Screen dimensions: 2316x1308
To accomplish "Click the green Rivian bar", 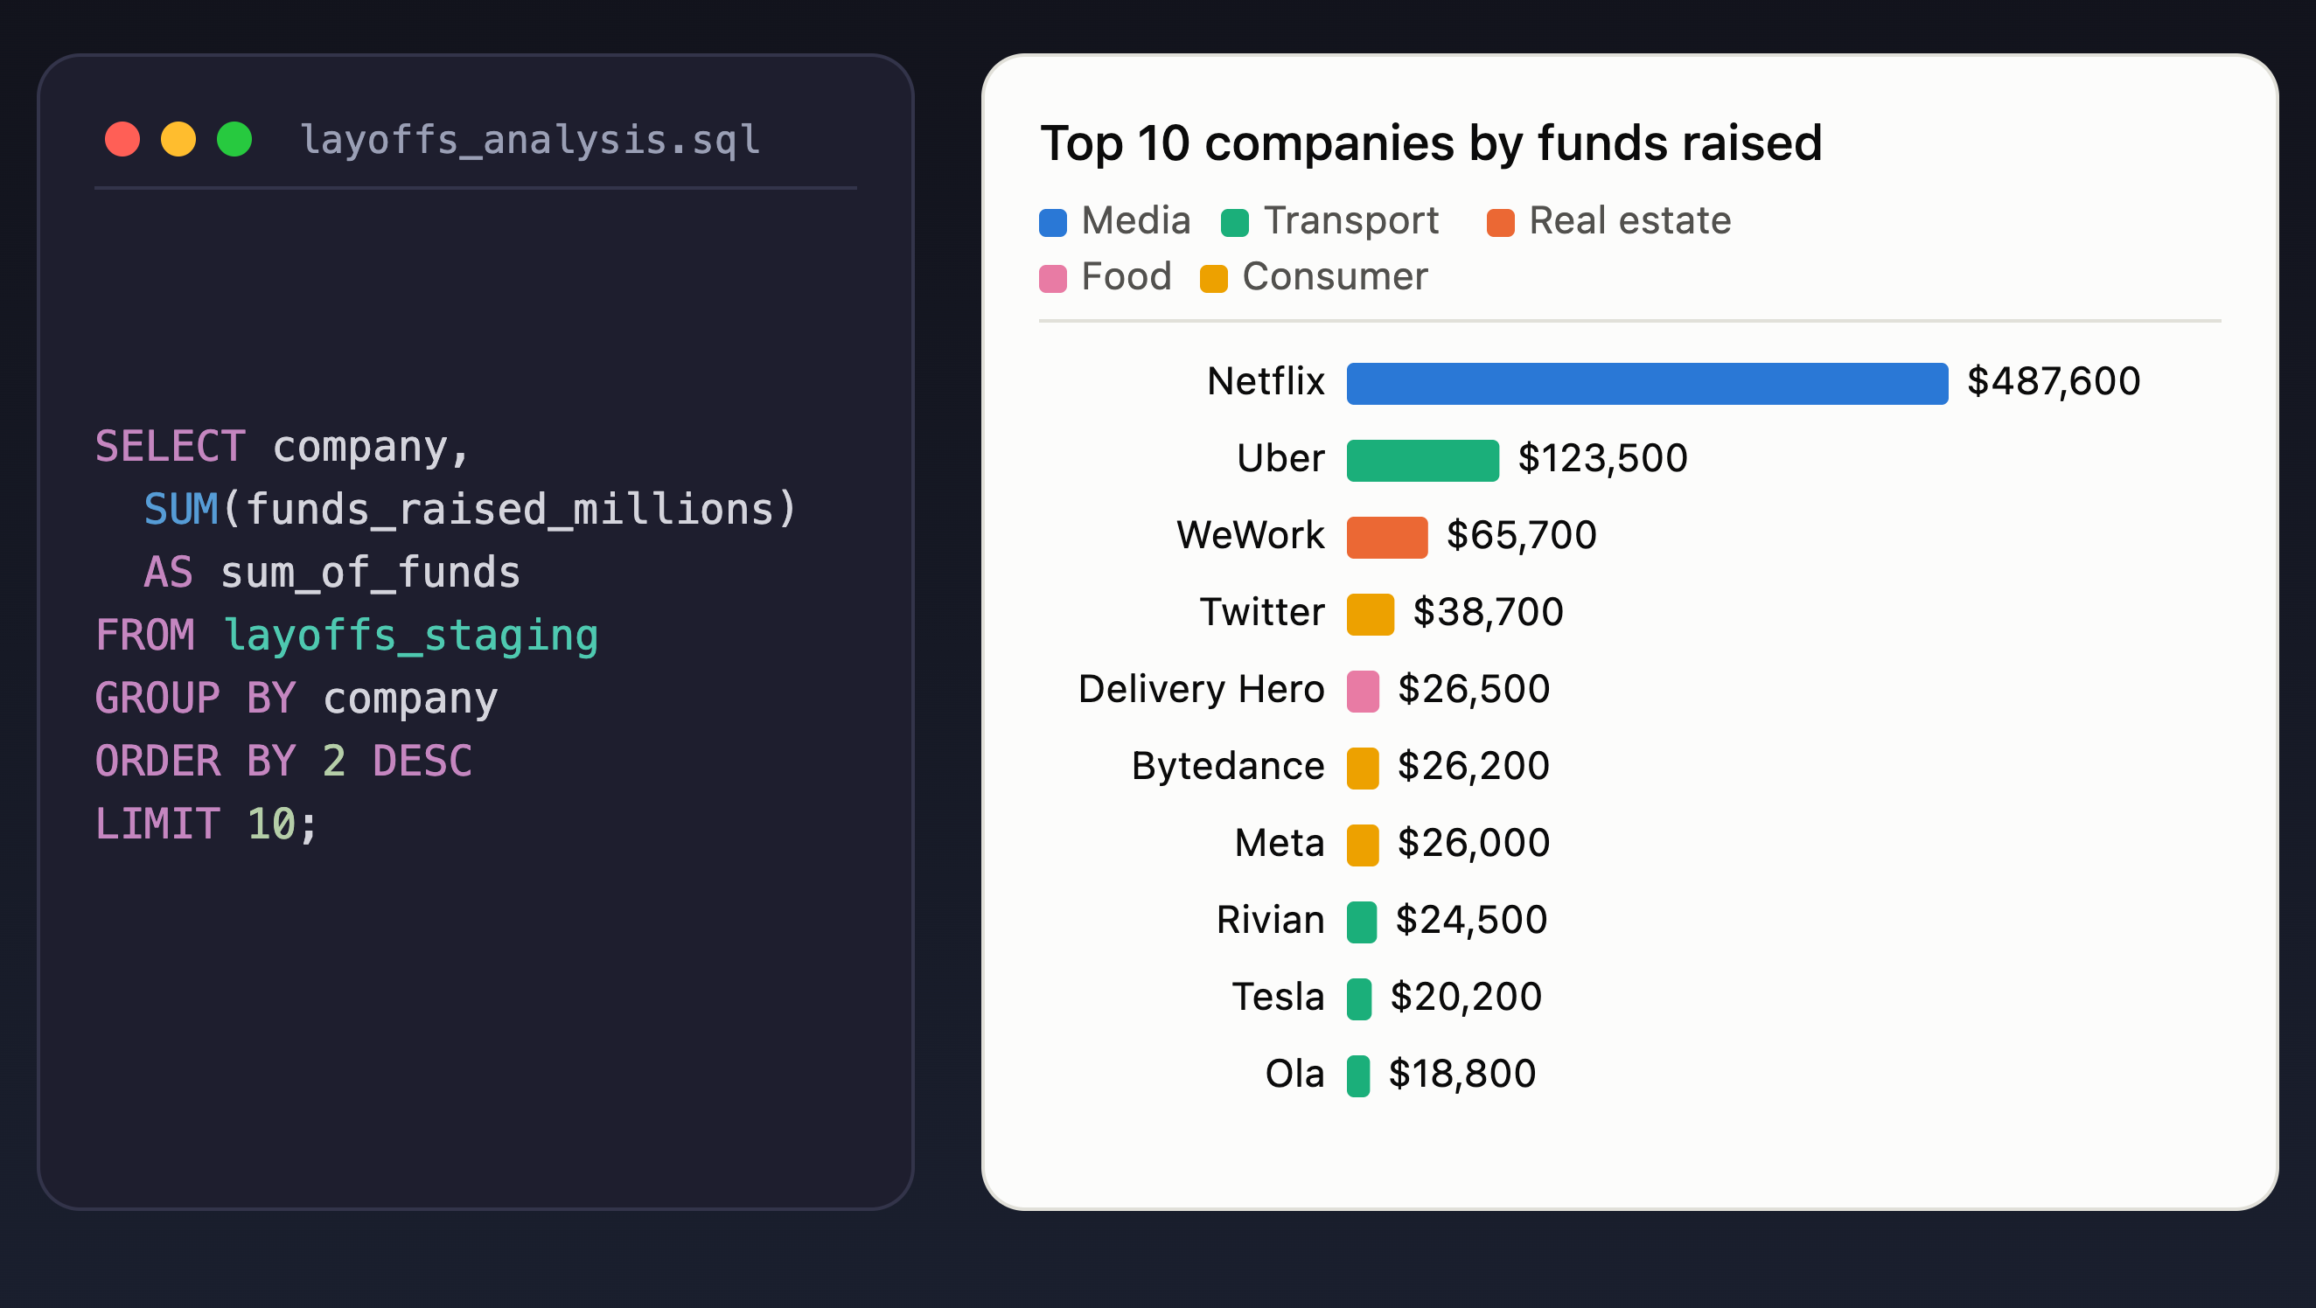I will click(x=1362, y=922).
